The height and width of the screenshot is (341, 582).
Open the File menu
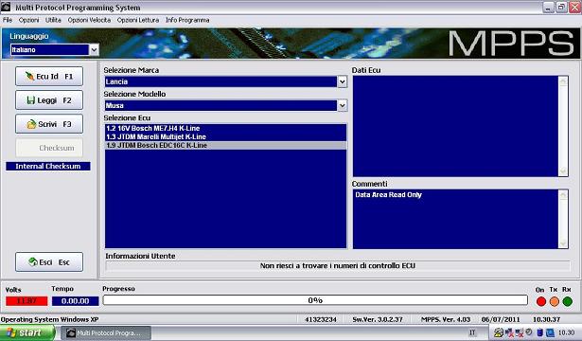(8, 20)
